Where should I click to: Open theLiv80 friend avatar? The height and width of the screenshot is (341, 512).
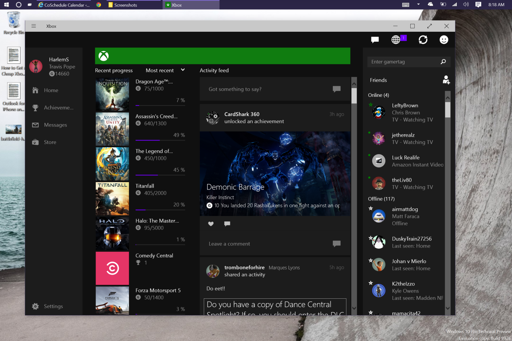[379, 183]
